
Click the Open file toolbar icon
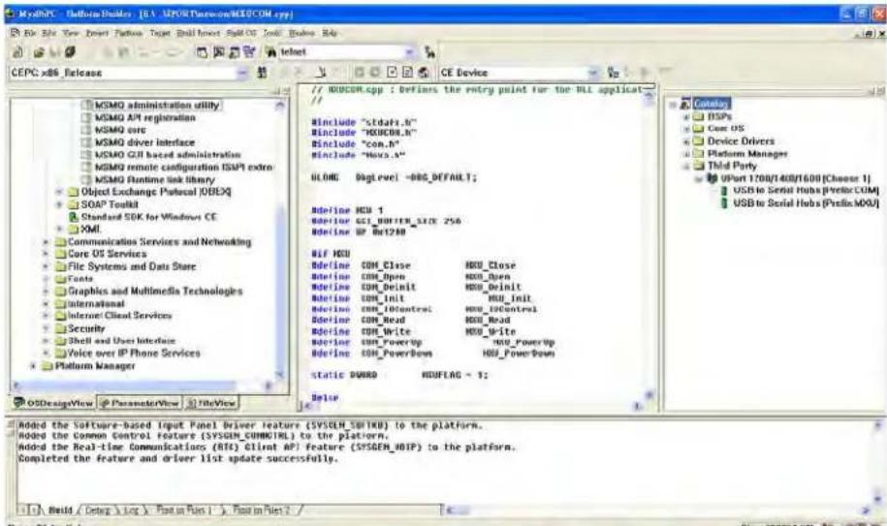point(39,52)
